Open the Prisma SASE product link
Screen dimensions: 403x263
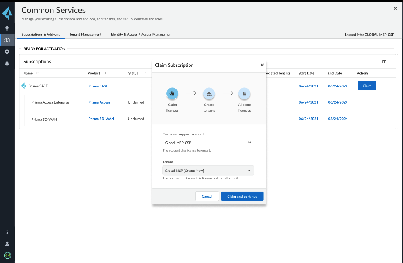98,86
